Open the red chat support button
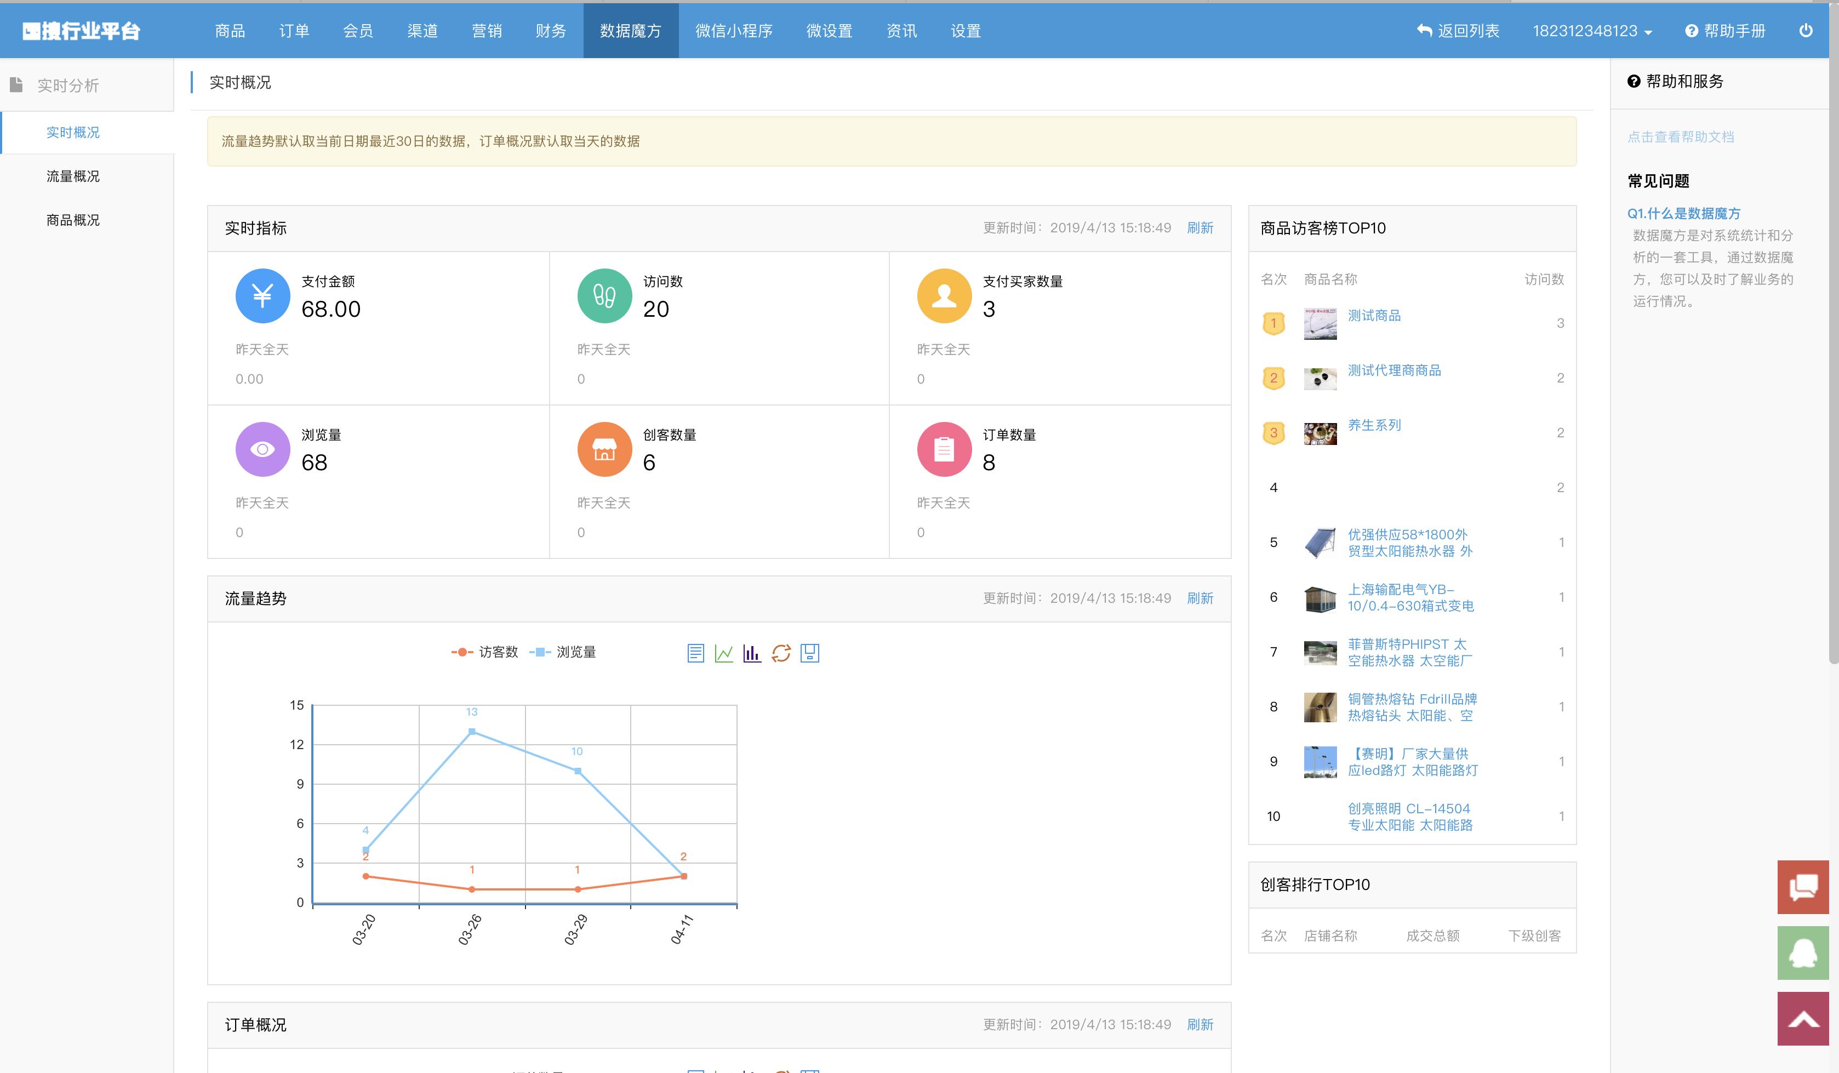The image size is (1839, 1073). point(1802,887)
